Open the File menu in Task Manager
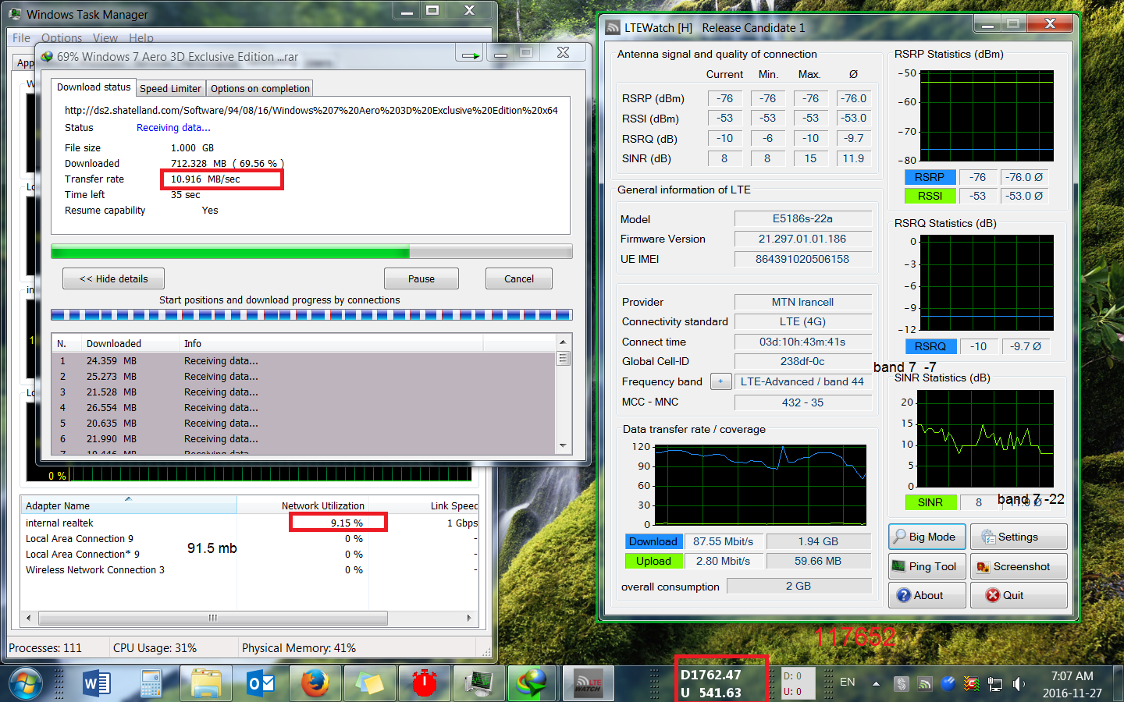This screenshot has width=1124, height=702. 21,37
